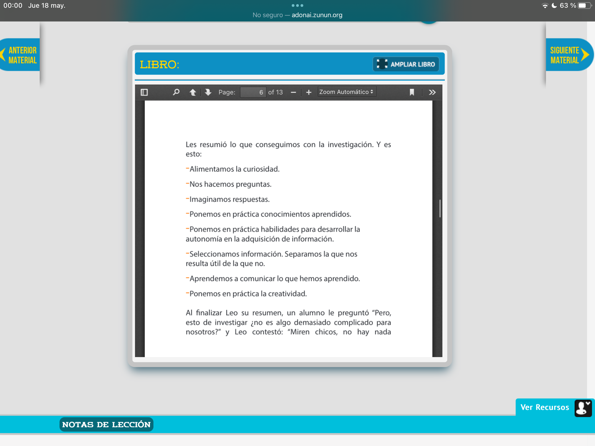Go to next PDF page arrow
This screenshot has height=446, width=595.
(x=208, y=92)
